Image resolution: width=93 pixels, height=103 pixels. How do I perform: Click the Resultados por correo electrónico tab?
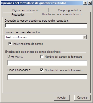point(62,14)
